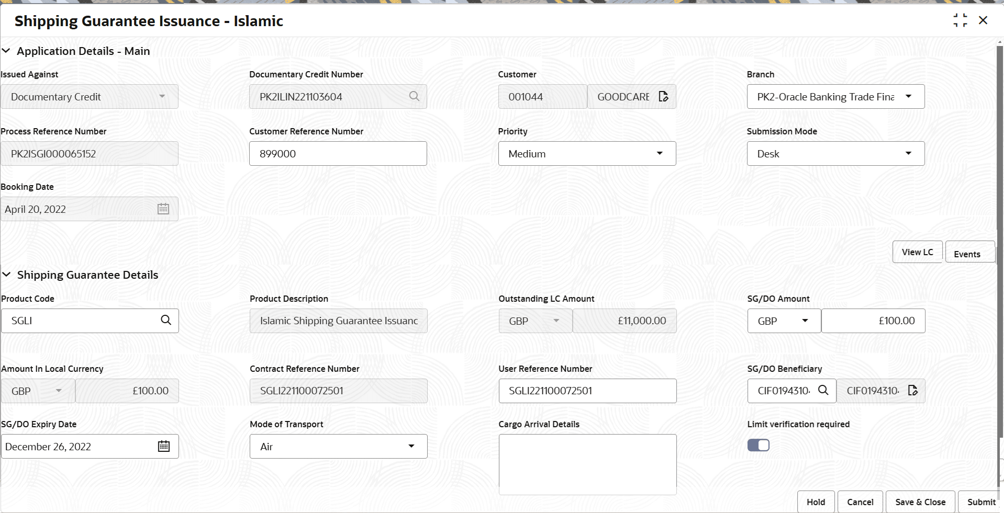Click the Documentary Credit Number search icon
1004x513 pixels.
coord(414,96)
